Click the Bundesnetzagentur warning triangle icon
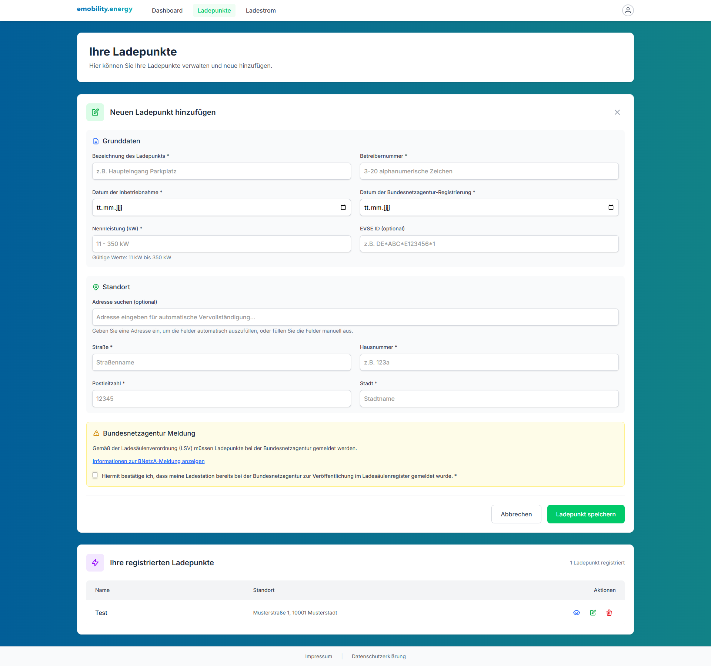 point(96,433)
